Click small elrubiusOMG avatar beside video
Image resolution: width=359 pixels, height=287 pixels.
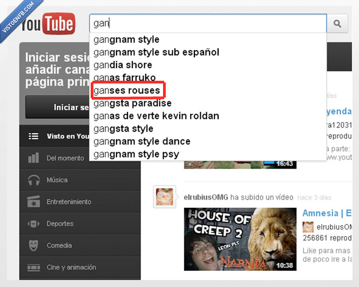pos(308,227)
